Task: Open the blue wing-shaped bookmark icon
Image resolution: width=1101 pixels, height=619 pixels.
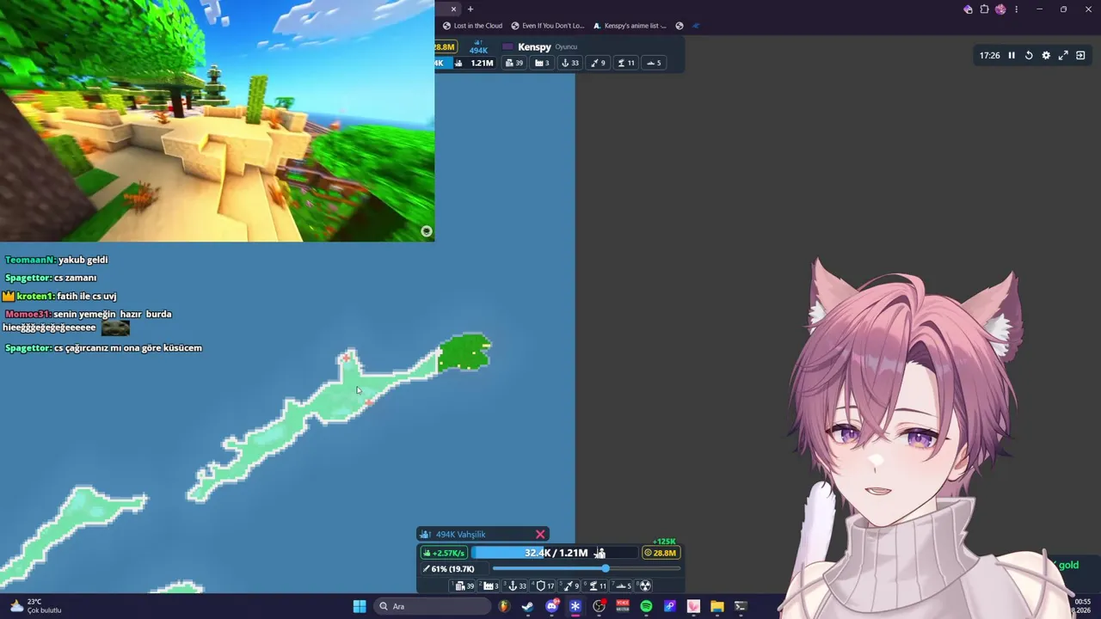Action: (x=696, y=26)
